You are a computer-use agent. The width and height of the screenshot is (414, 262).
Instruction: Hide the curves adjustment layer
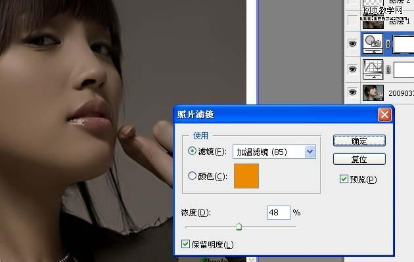352,69
